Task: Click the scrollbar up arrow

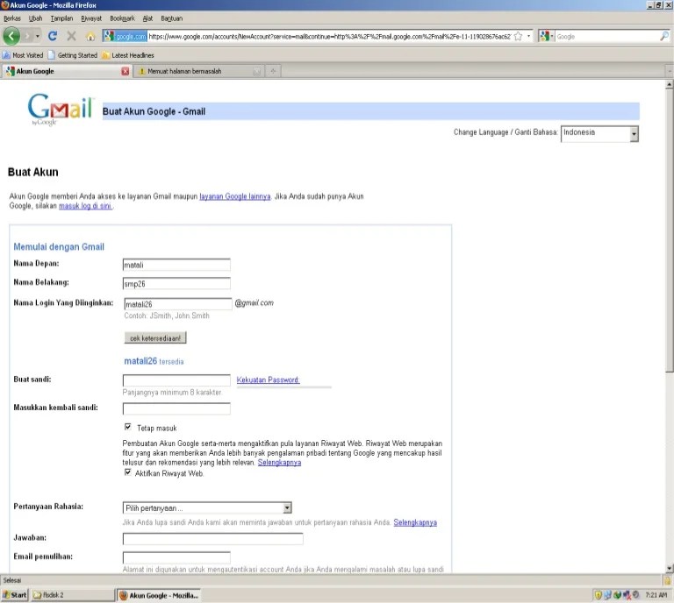Action: pyautogui.click(x=670, y=84)
